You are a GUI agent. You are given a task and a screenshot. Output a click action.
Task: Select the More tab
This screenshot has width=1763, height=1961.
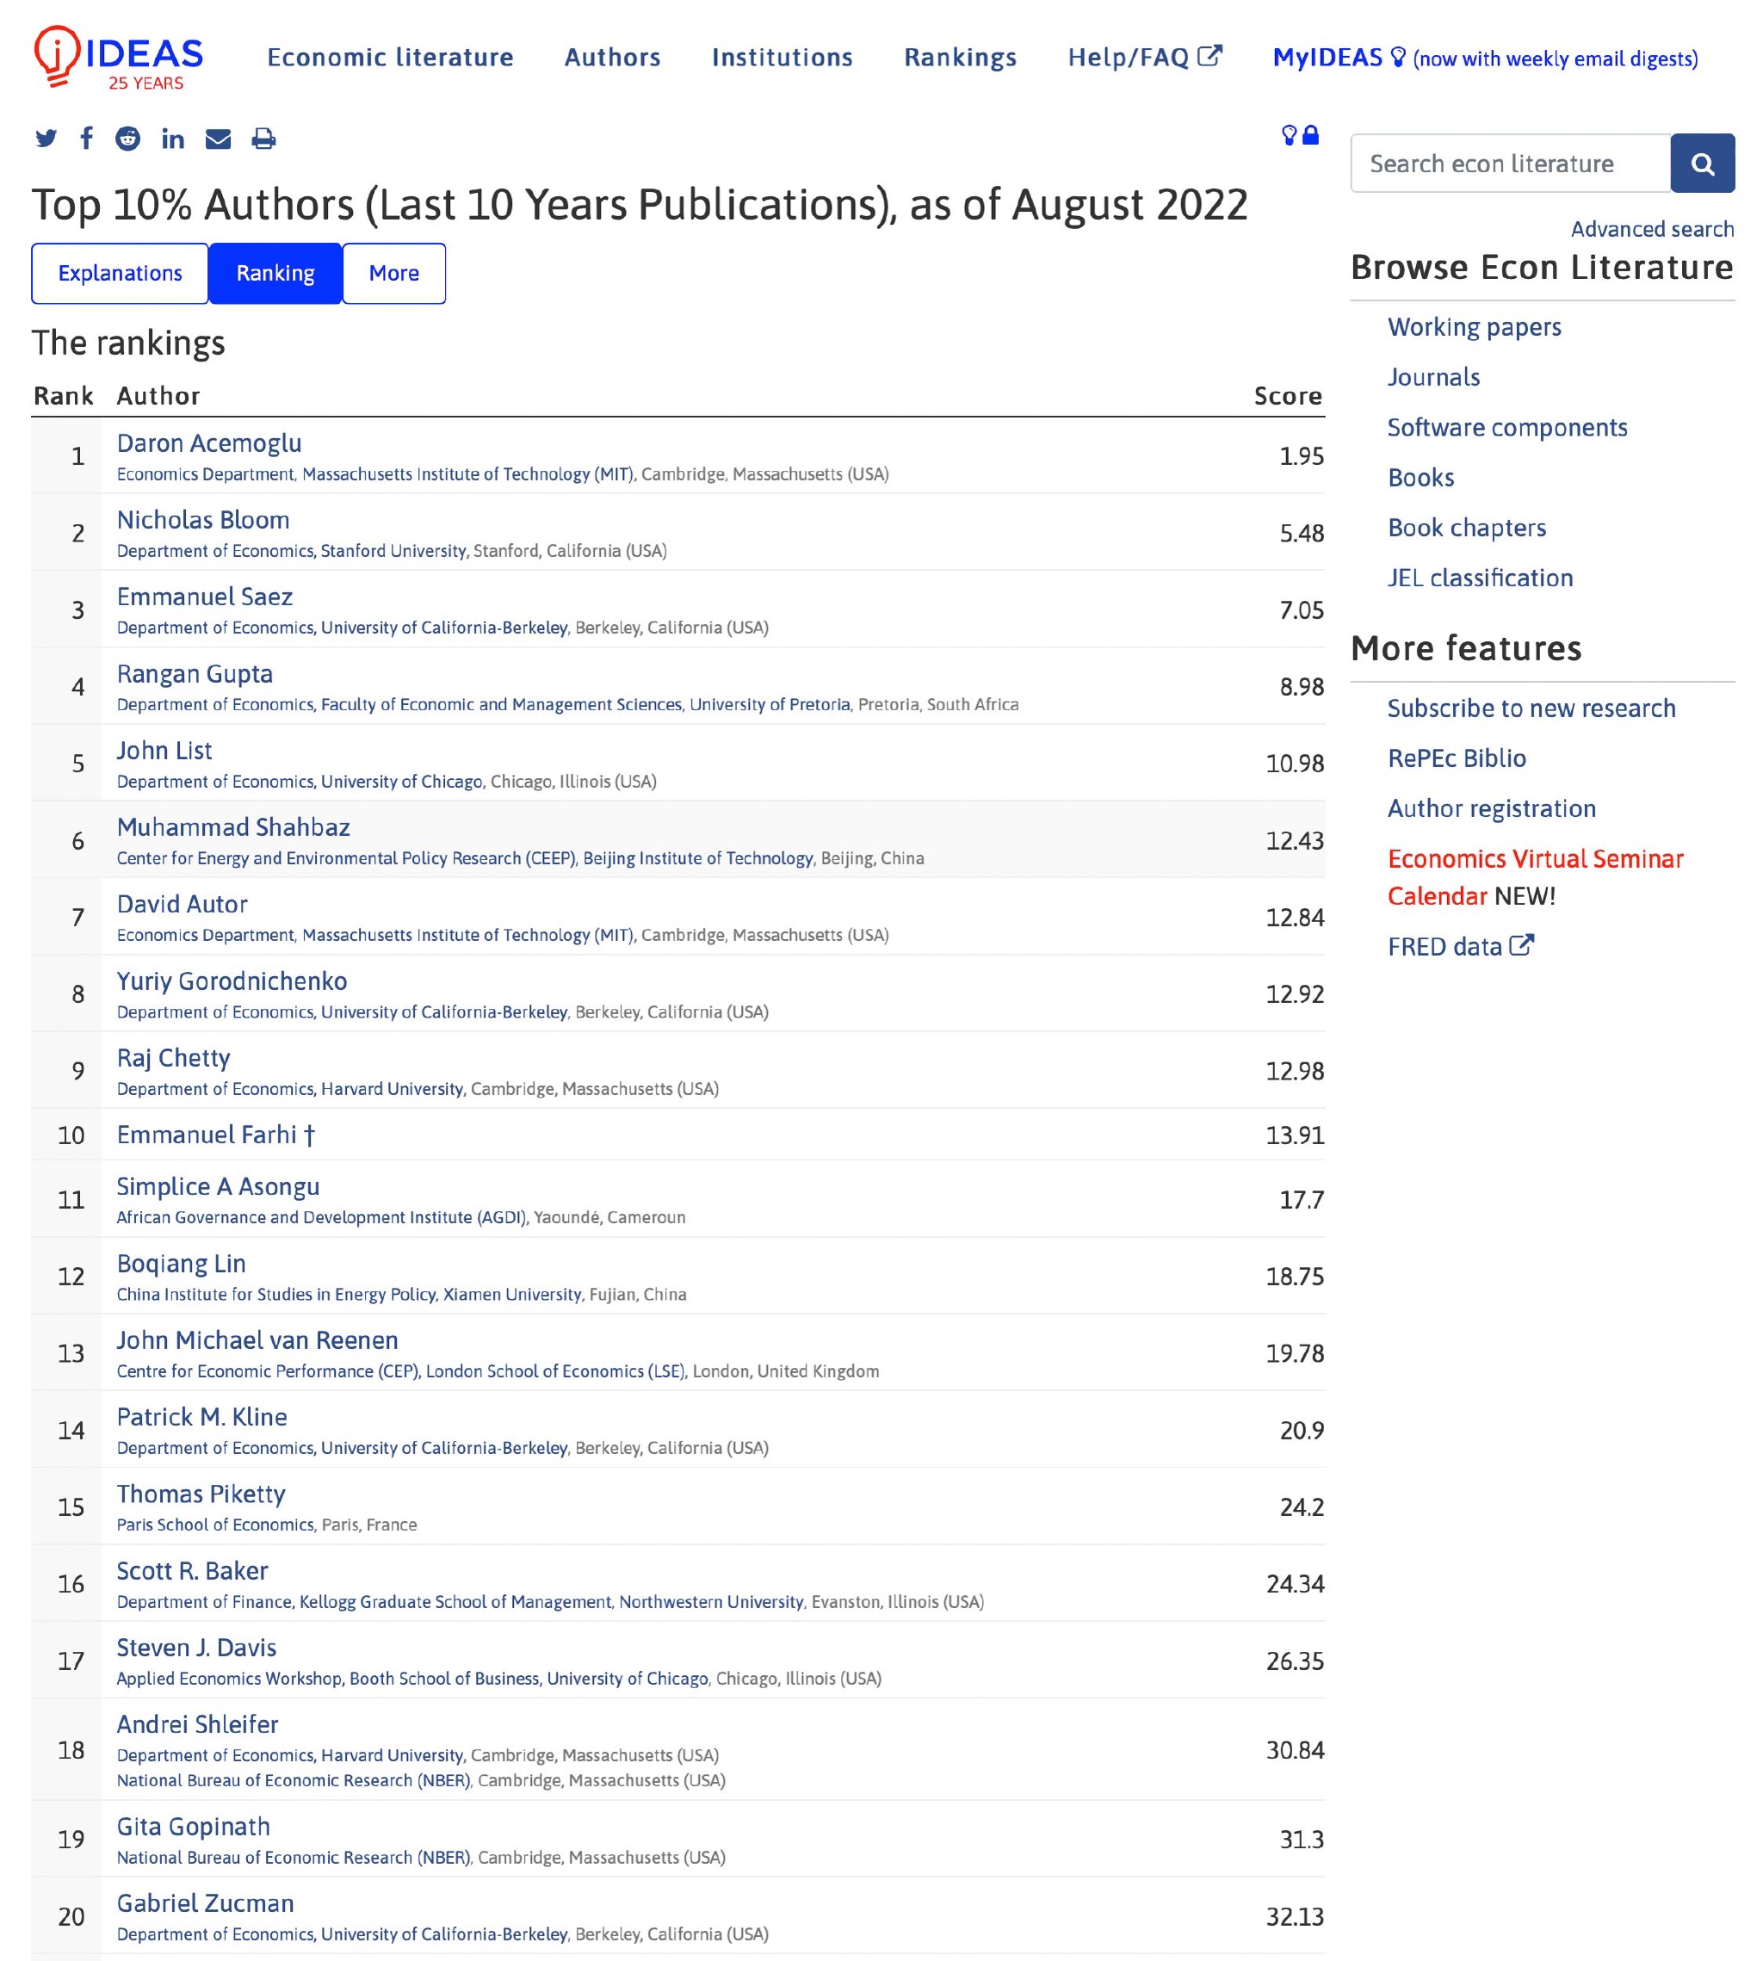393,272
